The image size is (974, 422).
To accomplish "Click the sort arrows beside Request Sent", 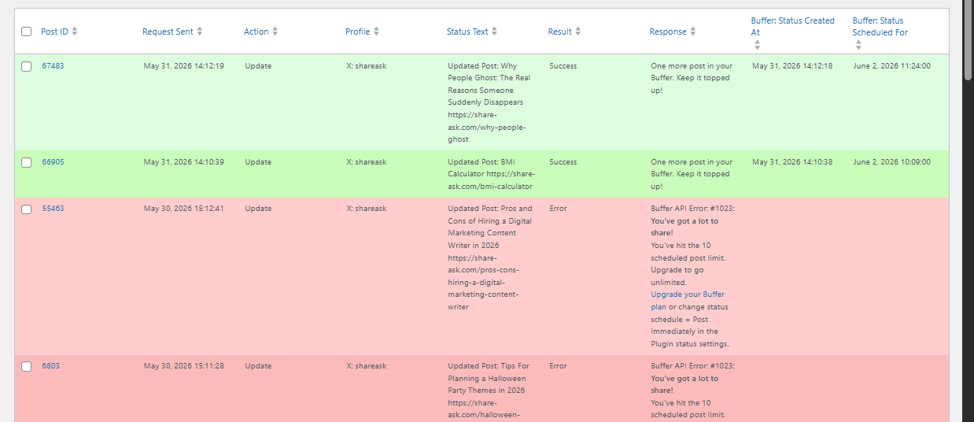I will [x=200, y=31].
